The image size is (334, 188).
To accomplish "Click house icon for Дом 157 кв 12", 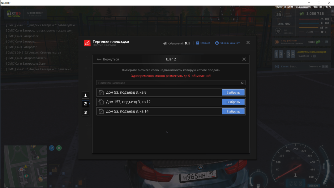I will (101, 102).
